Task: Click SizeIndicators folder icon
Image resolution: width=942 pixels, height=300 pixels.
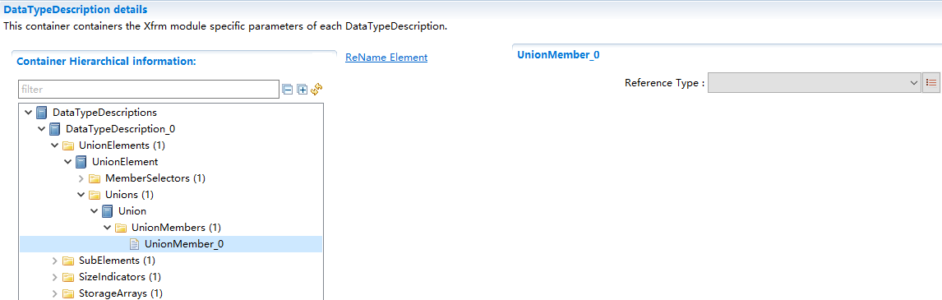Action: [x=68, y=277]
